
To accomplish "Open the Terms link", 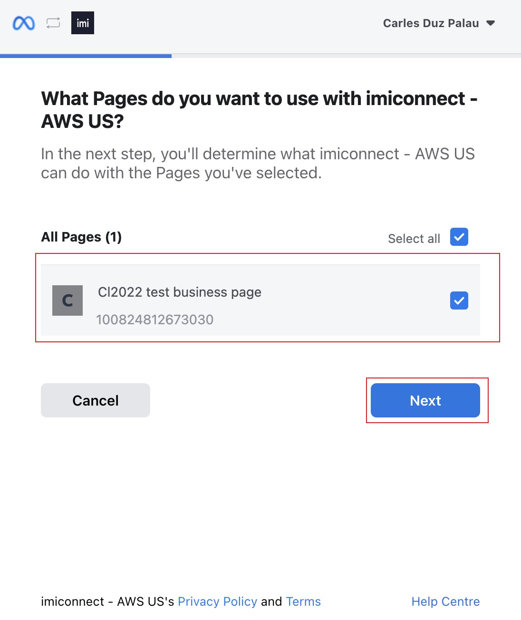I will pos(303,601).
